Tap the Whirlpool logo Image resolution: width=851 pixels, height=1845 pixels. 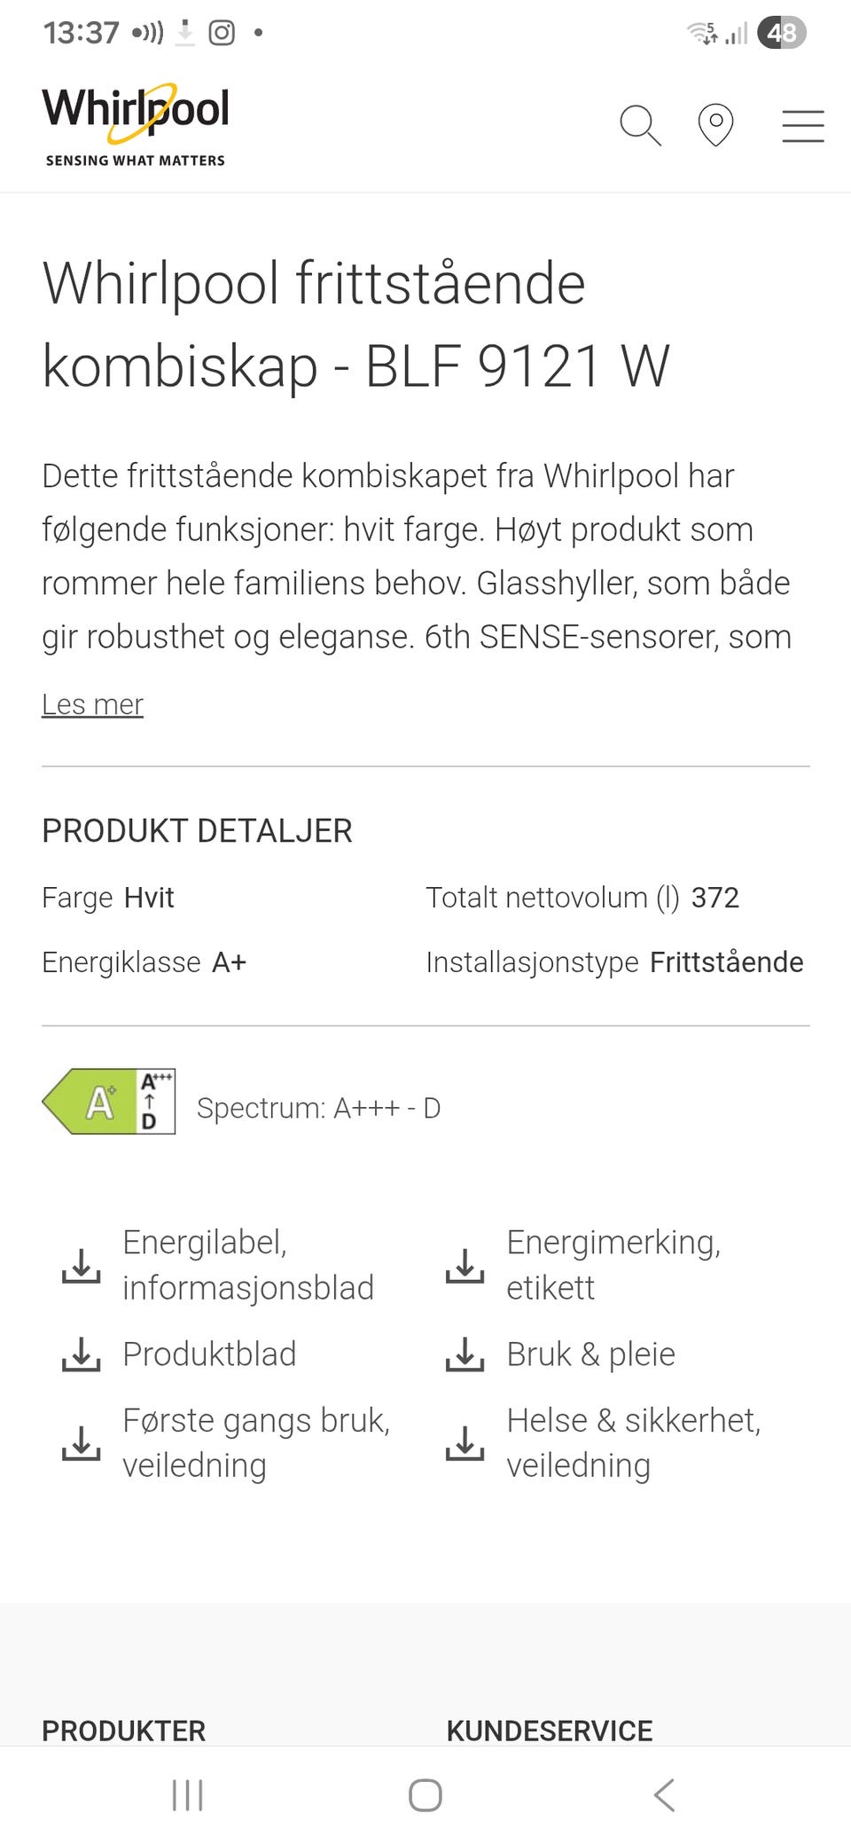point(135,124)
